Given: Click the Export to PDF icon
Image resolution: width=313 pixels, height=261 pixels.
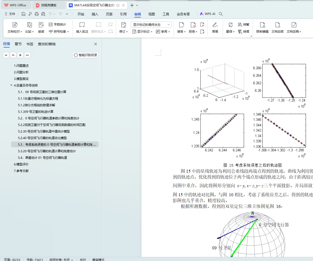Looking at the screenshot, I should pos(30,14).
